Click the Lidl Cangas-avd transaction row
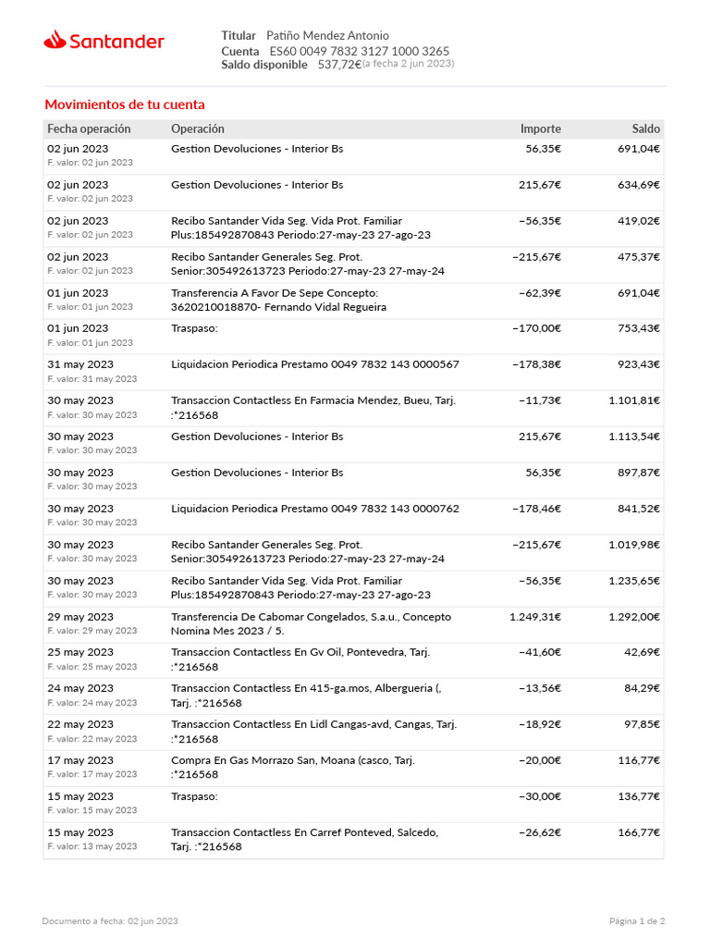Image resolution: width=710 pixels, height=947 pixels. 354,732
